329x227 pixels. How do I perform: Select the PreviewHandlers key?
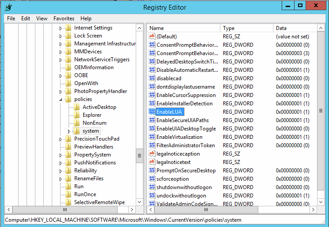coord(94,147)
